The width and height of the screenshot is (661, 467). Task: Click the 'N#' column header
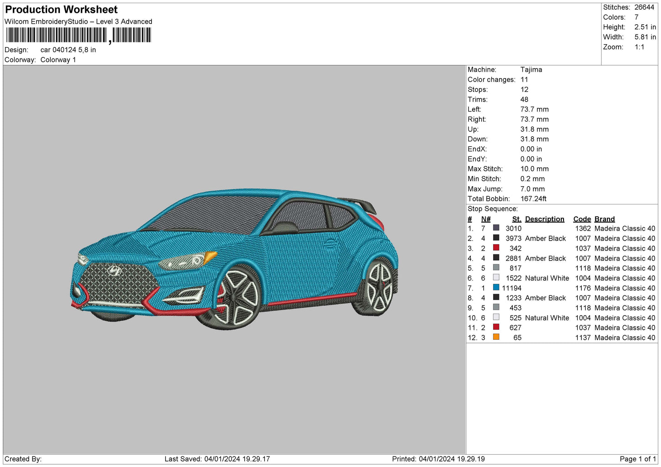[x=486, y=219]
